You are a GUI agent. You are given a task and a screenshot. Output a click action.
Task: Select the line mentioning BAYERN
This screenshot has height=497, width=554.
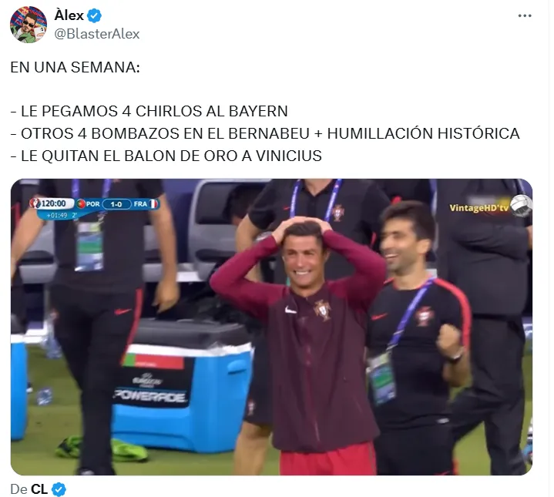tap(149, 111)
